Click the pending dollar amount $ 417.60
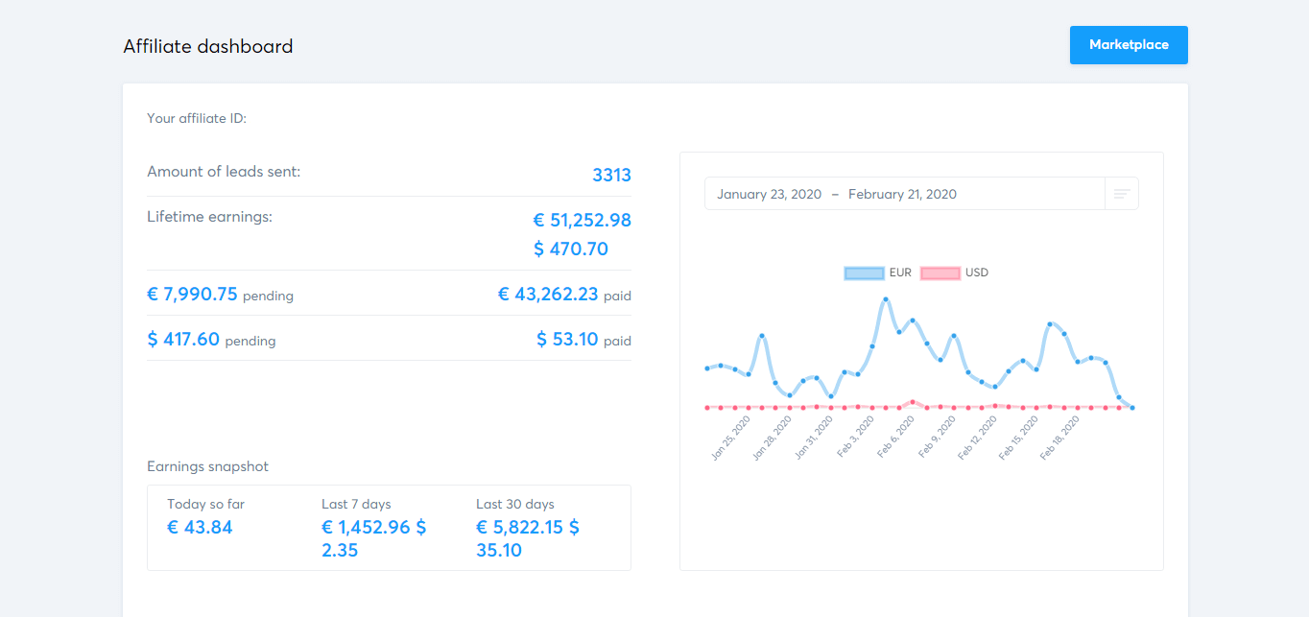 coord(183,339)
